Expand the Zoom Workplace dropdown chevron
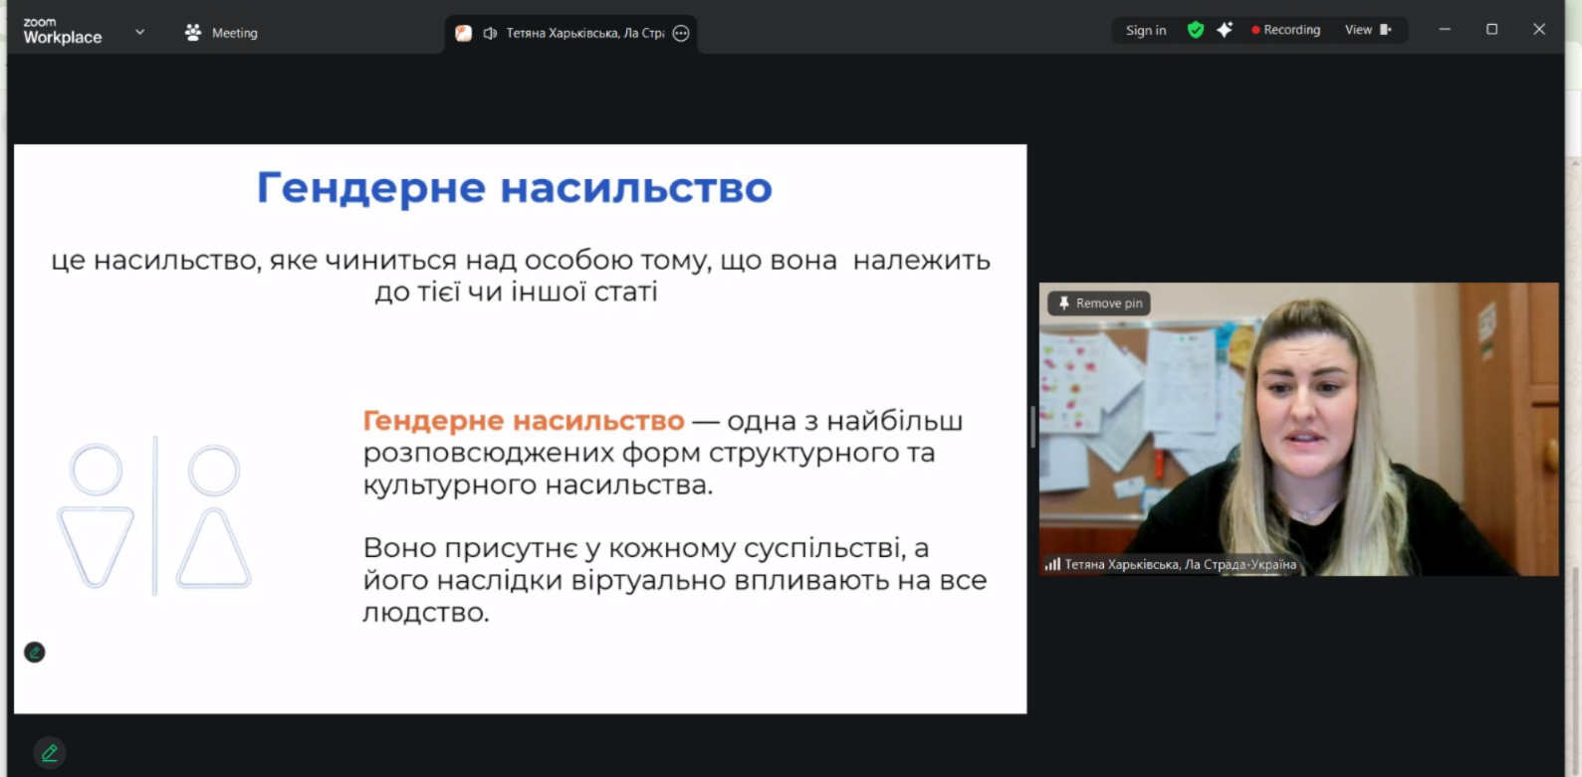The width and height of the screenshot is (1582, 777). tap(139, 32)
